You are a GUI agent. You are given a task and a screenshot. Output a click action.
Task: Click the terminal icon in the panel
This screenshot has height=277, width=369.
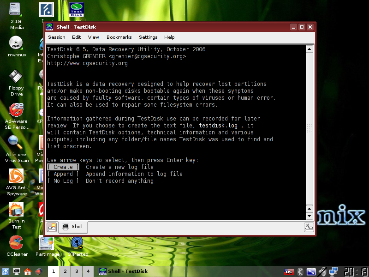pos(17,271)
